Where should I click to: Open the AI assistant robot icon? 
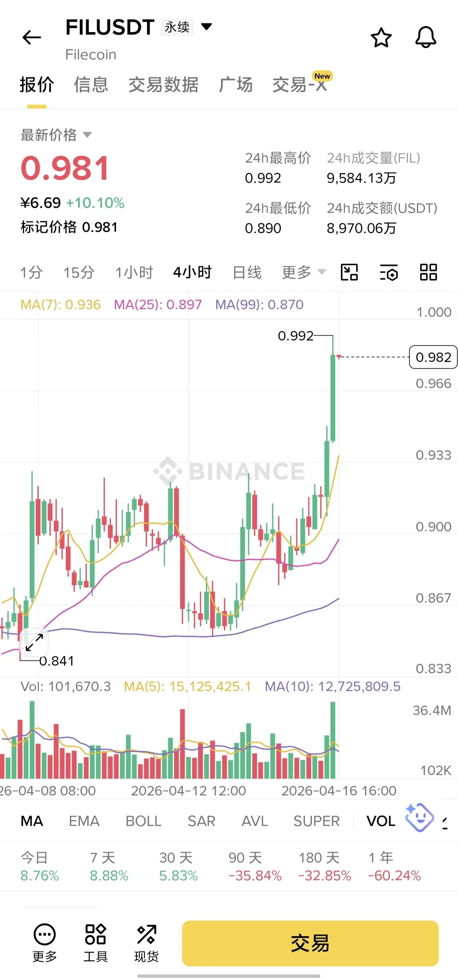pos(419,818)
